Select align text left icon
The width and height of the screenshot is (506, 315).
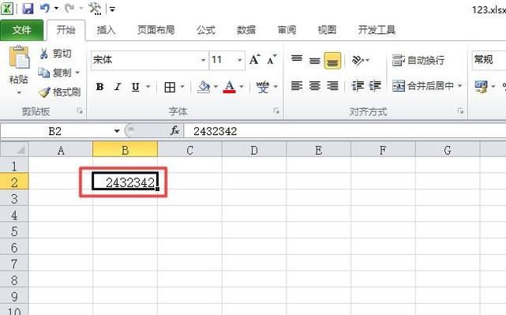tap(297, 86)
